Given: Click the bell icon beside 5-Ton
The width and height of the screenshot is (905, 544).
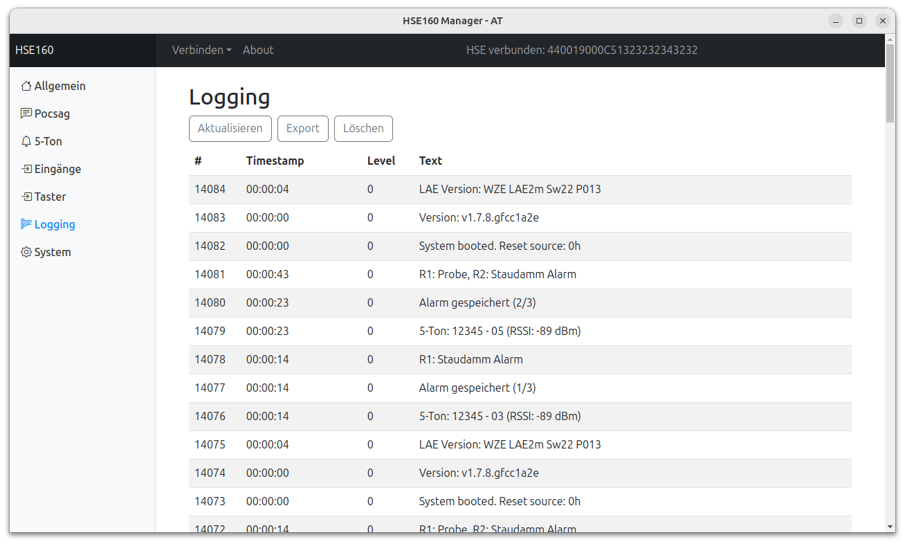Looking at the screenshot, I should coord(26,141).
